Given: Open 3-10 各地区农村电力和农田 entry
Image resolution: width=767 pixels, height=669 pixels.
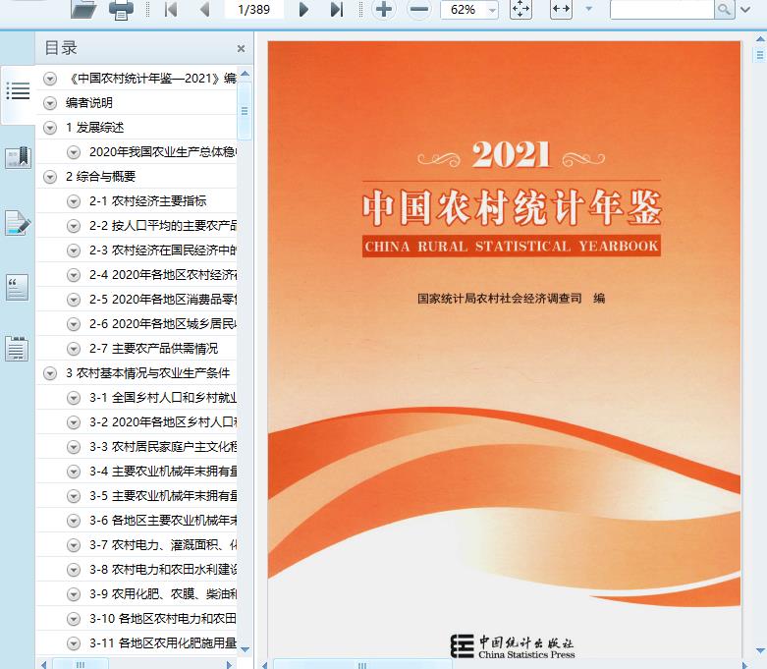Looking at the screenshot, I should pyautogui.click(x=163, y=619).
